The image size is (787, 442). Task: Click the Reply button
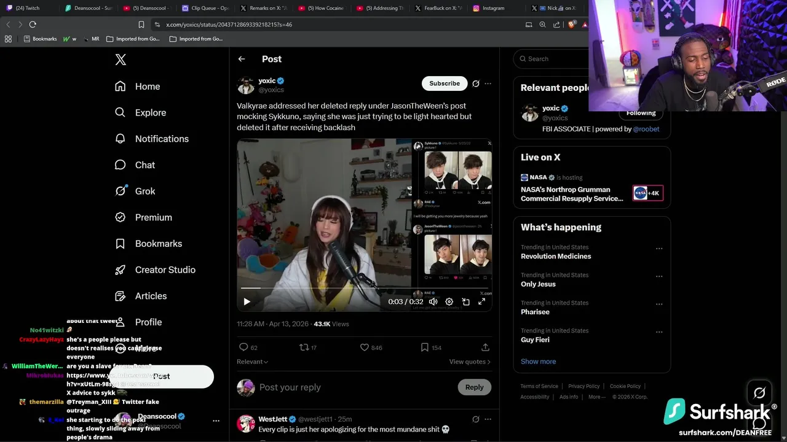474,387
